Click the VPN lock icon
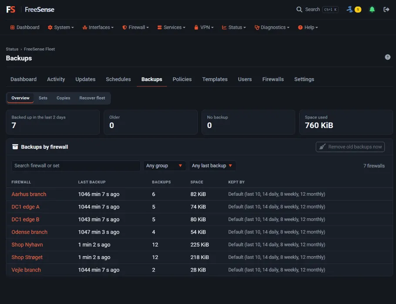Image resolution: width=396 pixels, height=304 pixels. coord(196,27)
